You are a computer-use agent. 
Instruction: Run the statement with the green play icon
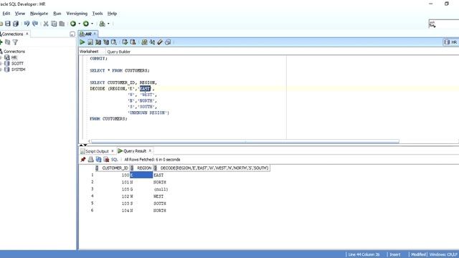[x=82, y=42]
